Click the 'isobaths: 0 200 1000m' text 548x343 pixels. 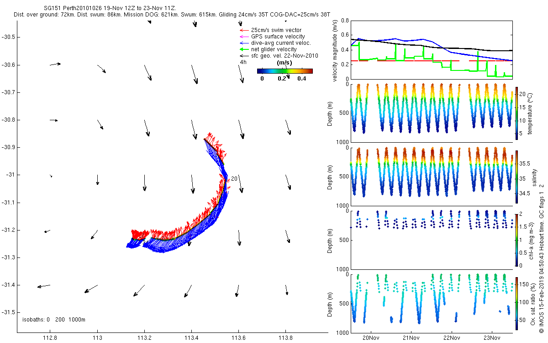click(x=54, y=319)
